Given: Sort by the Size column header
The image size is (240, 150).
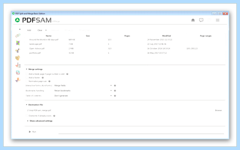Looking at the screenshot, I should [x=88, y=36].
